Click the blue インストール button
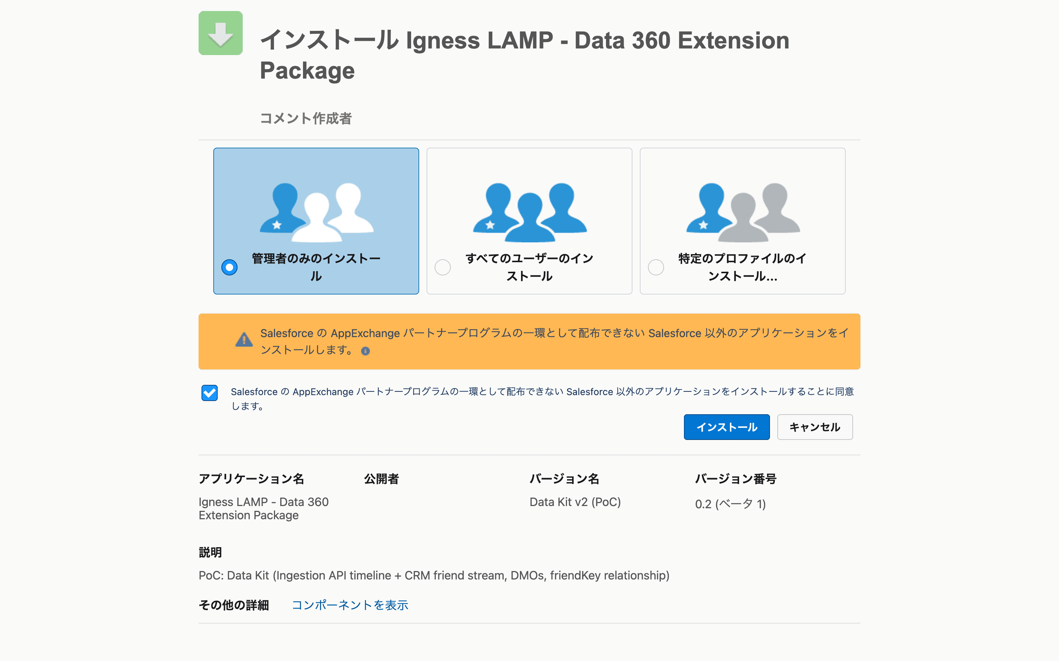This screenshot has height=661, width=1059. [727, 427]
